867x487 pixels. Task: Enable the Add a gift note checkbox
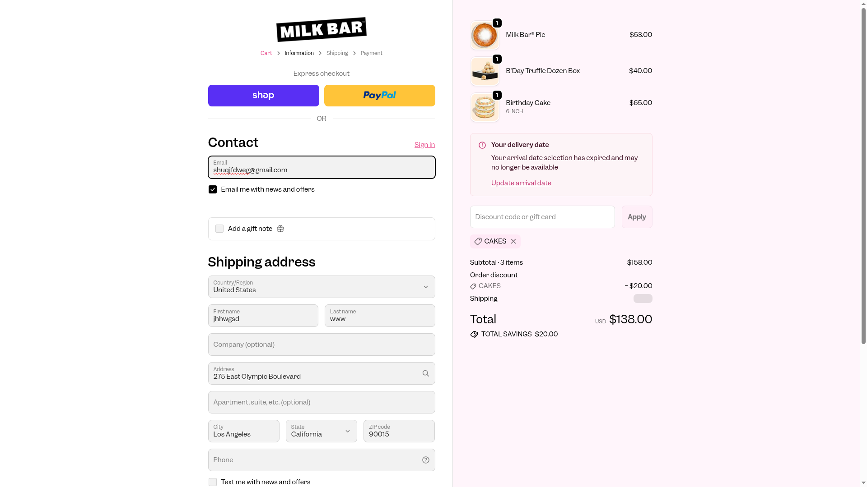219,229
